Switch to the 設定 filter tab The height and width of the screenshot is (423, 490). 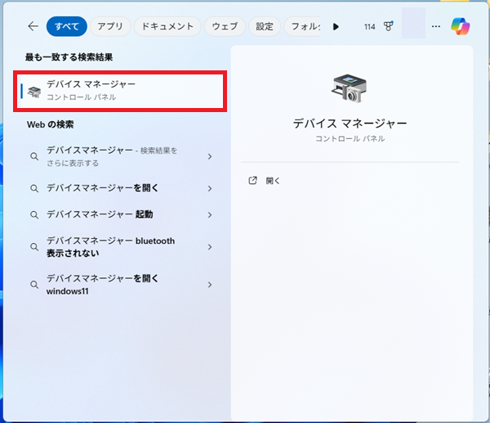(x=265, y=26)
